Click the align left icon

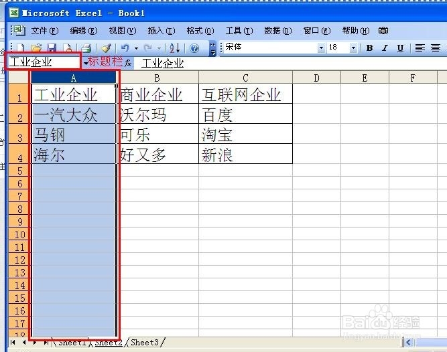(420, 48)
